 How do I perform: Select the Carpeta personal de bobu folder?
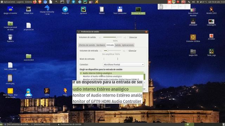pyautogui.click(x=10, y=26)
